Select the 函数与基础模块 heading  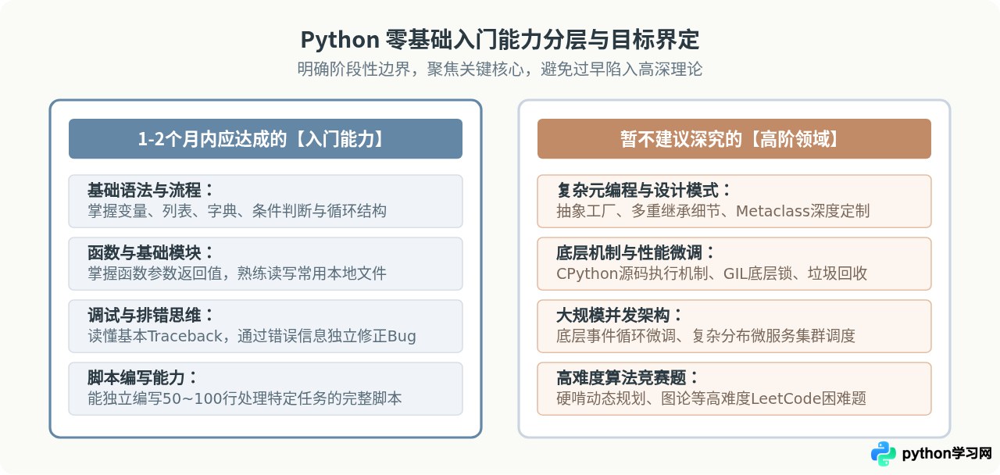[x=151, y=253]
